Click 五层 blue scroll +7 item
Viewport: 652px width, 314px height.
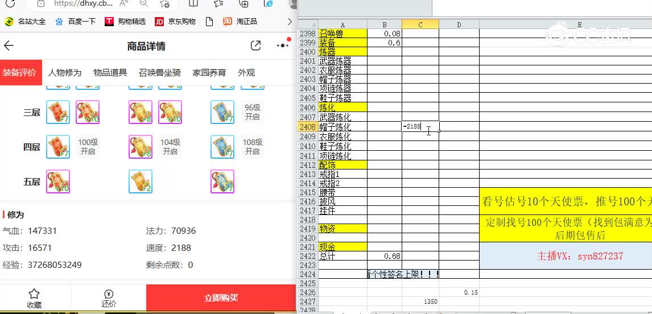click(222, 181)
